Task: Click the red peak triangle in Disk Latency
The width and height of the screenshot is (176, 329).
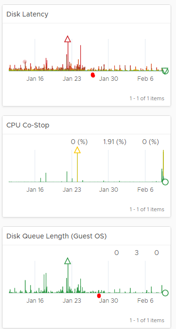Action: click(x=68, y=39)
